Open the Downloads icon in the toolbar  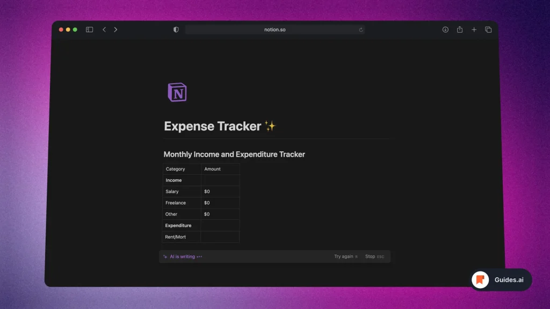pos(445,30)
